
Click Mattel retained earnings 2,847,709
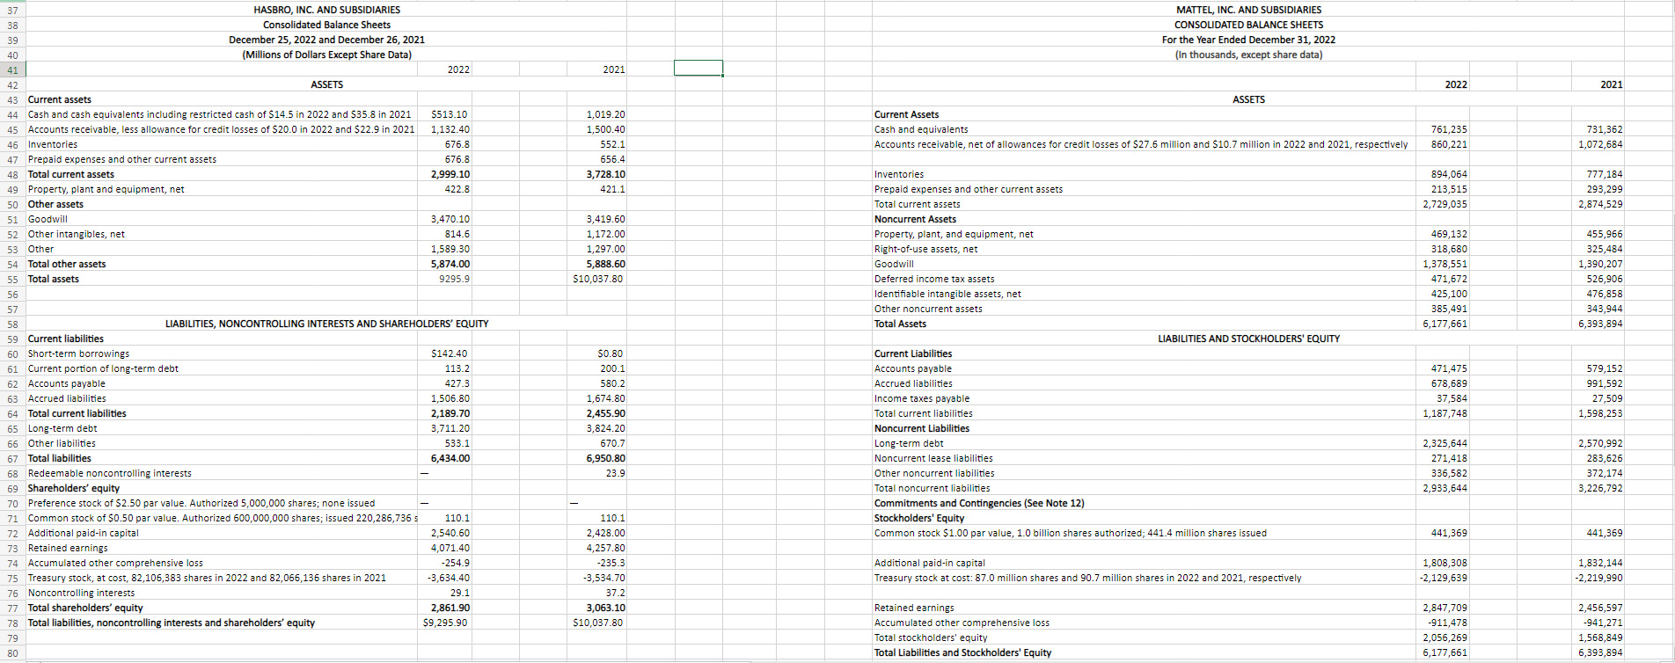(x=1445, y=608)
